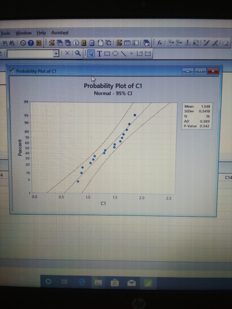Expand the graph item selection dropdown
The image size is (232, 309).
(x=56, y=53)
